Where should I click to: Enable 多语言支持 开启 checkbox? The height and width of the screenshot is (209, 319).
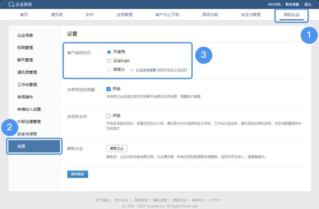click(x=108, y=116)
